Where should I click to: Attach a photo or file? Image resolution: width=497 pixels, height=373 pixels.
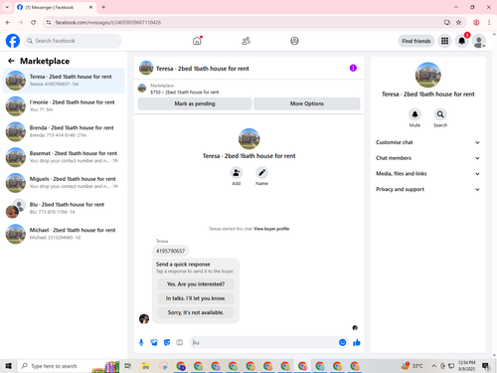pos(154,342)
